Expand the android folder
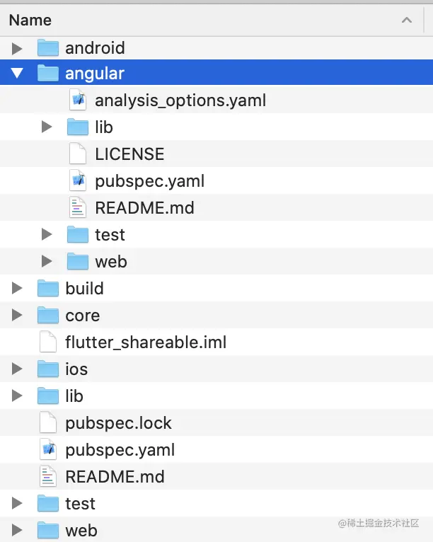433x542 pixels. 17,48
